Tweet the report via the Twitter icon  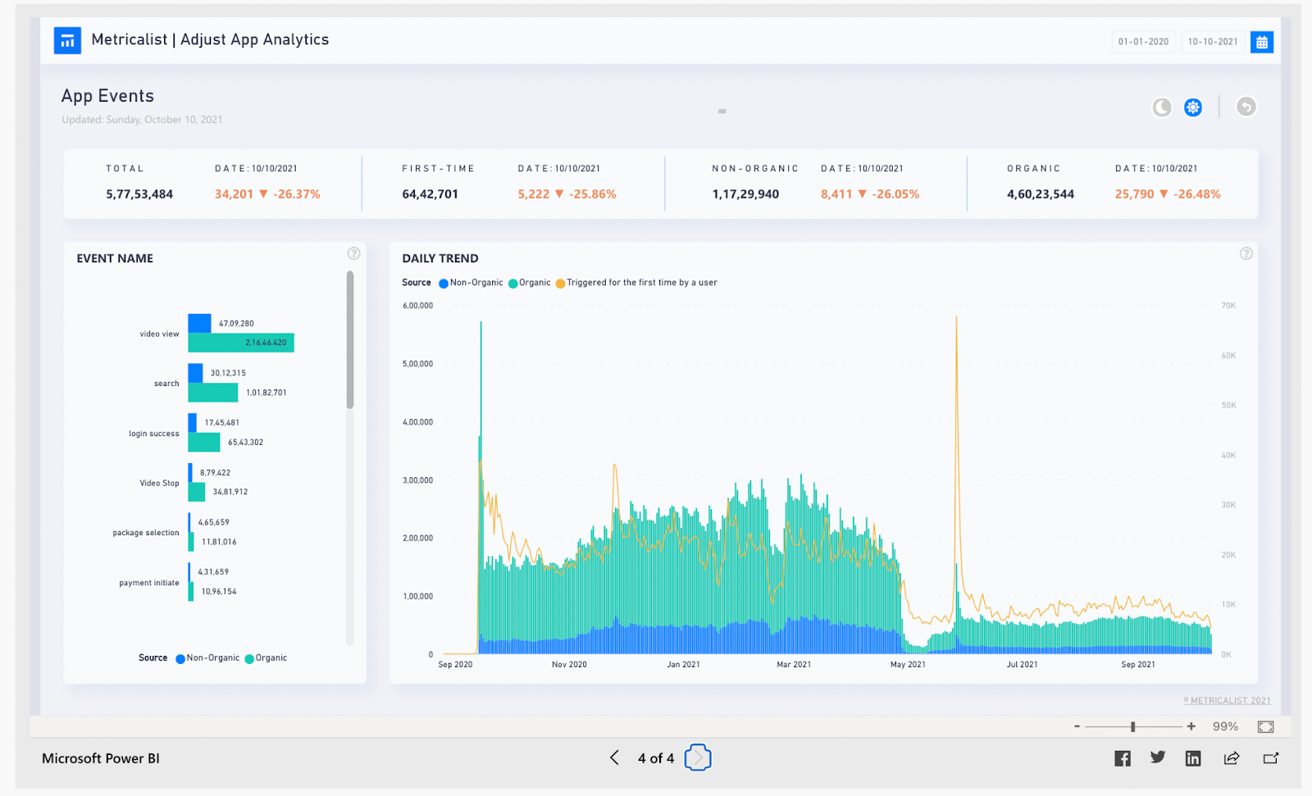[1157, 757]
